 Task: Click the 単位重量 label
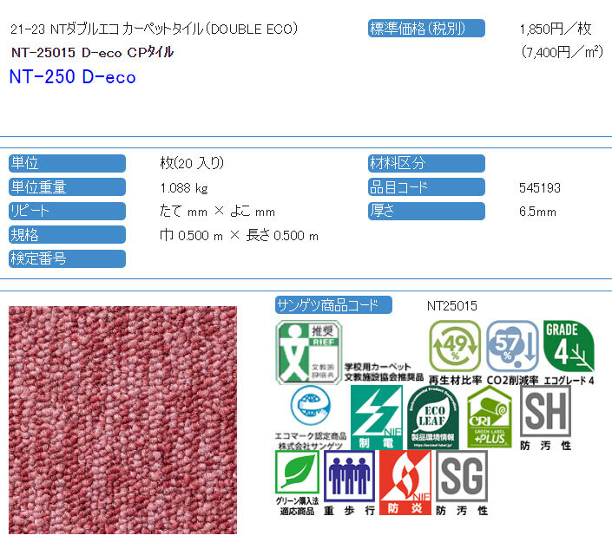point(67,186)
